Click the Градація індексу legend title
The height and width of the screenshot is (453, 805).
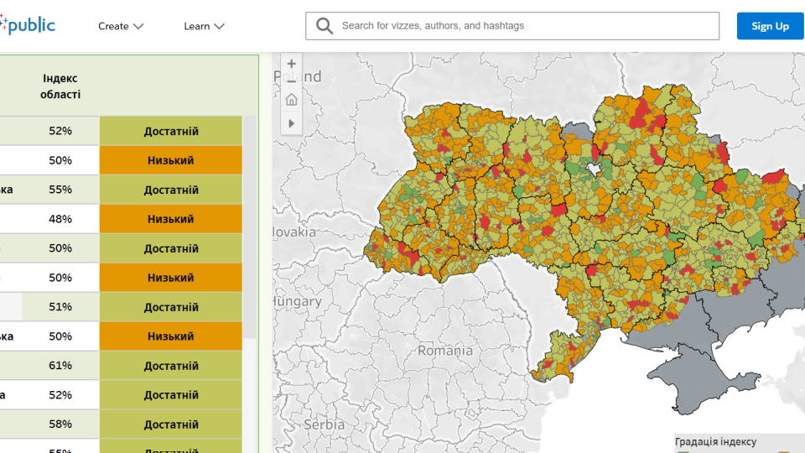coord(715,442)
